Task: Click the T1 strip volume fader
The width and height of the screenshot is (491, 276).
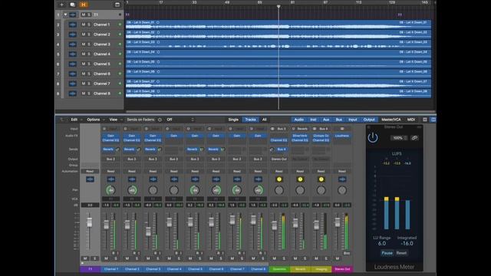Action: pos(90,222)
